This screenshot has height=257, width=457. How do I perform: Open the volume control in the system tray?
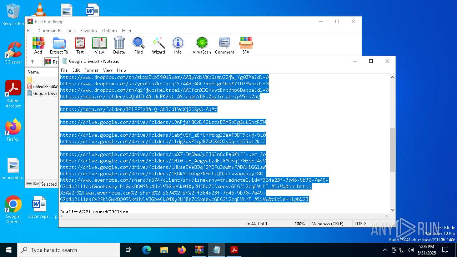411,250
